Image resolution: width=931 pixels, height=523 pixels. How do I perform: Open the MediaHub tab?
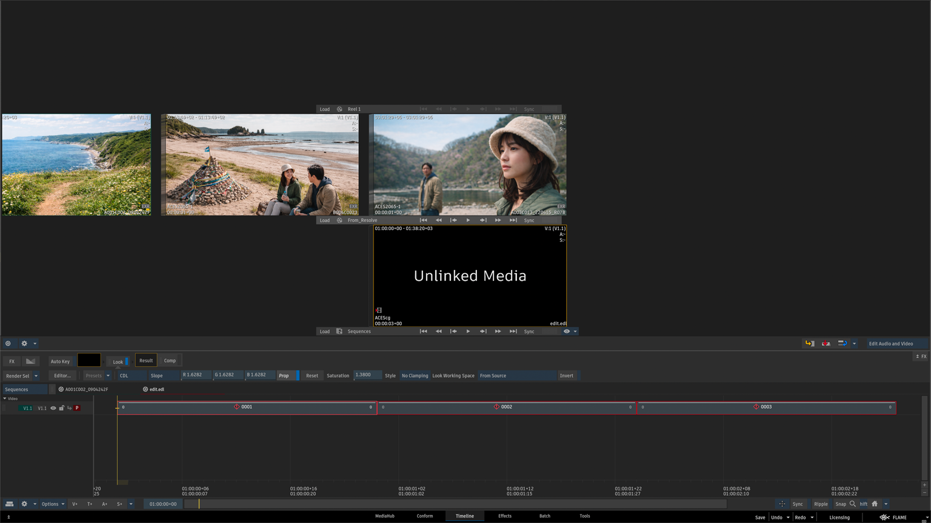[x=384, y=516]
